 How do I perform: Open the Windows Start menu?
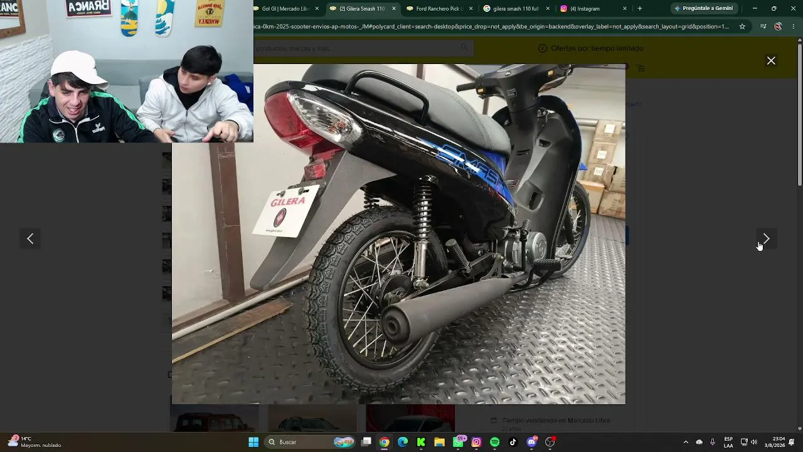(x=253, y=442)
